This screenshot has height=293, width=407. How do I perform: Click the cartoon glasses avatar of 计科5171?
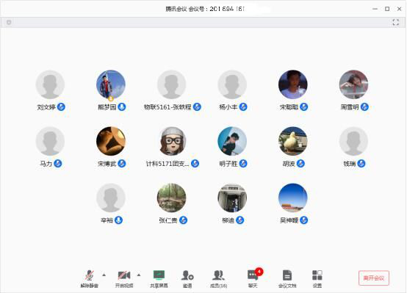pos(172,141)
